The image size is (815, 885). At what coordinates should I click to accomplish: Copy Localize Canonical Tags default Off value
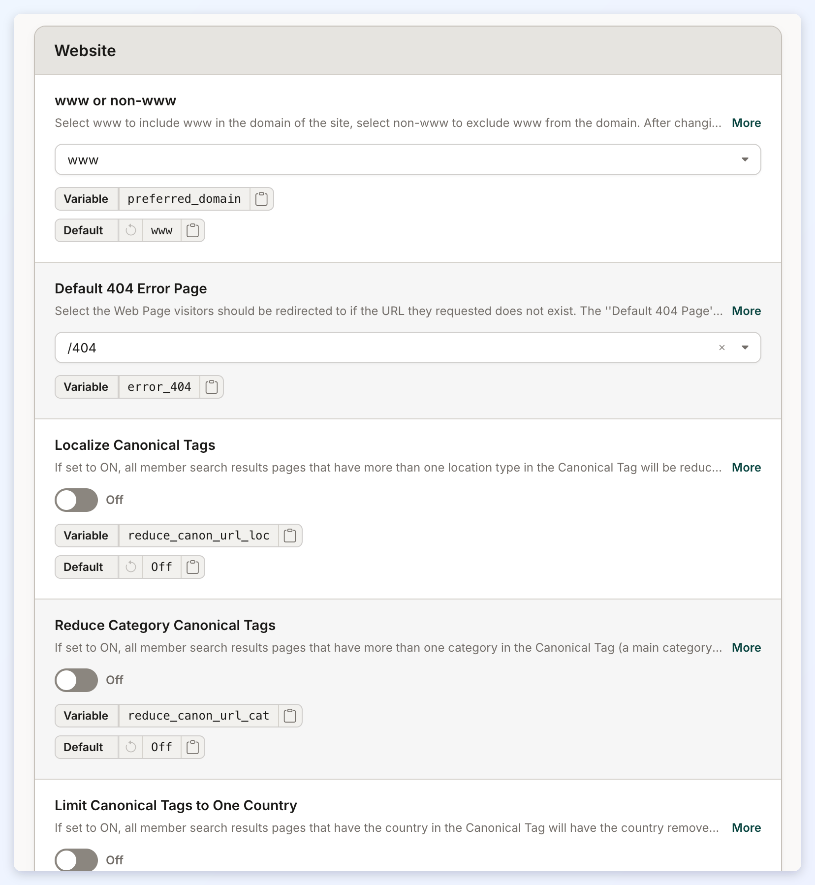192,567
